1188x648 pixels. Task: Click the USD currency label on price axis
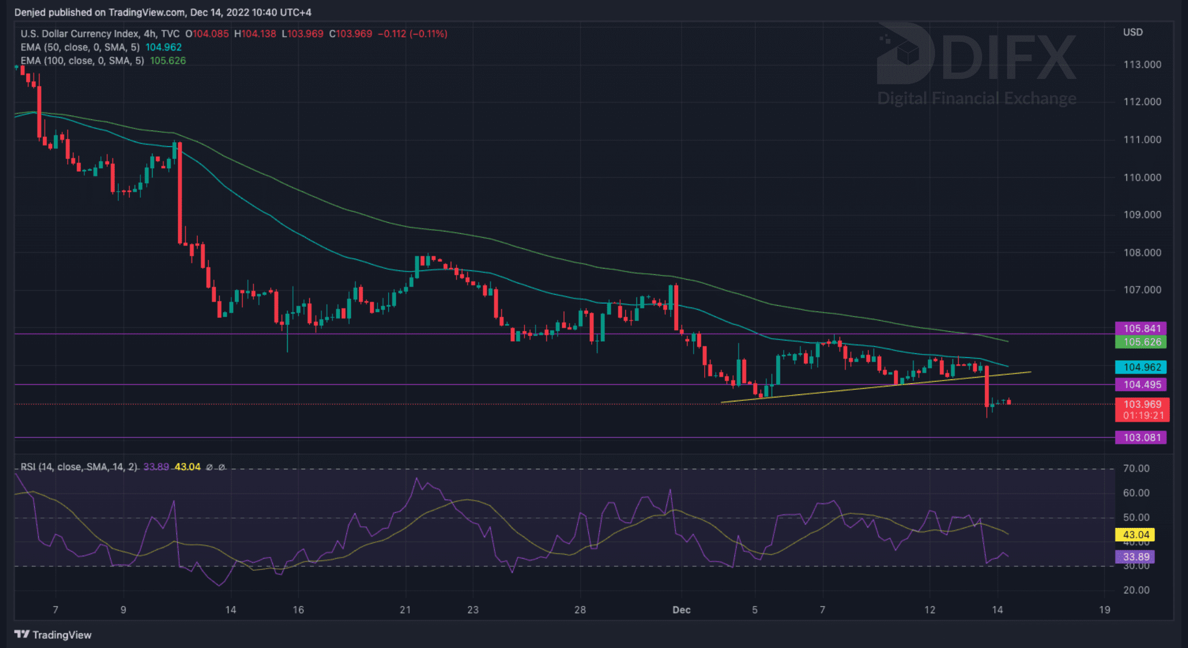click(1133, 32)
